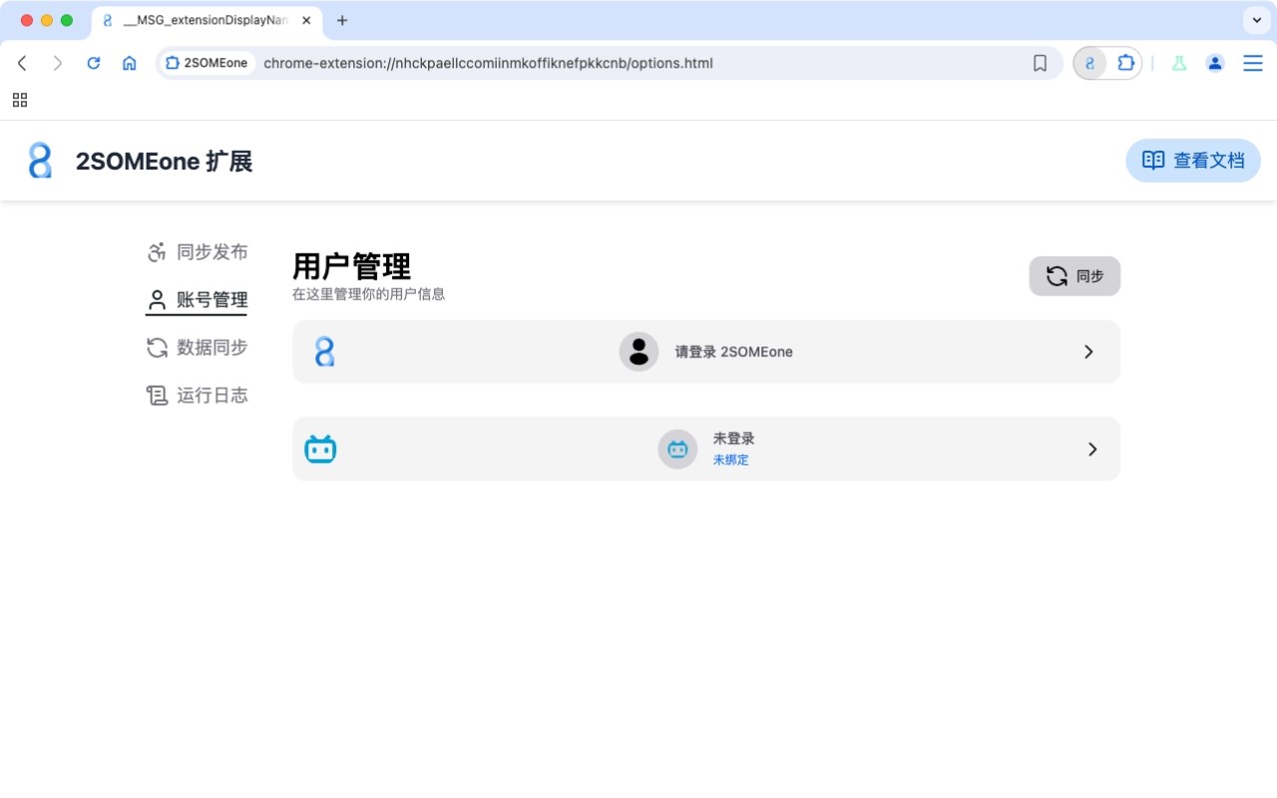Click the default user avatar icon
The height and width of the screenshot is (798, 1277).
pos(638,352)
